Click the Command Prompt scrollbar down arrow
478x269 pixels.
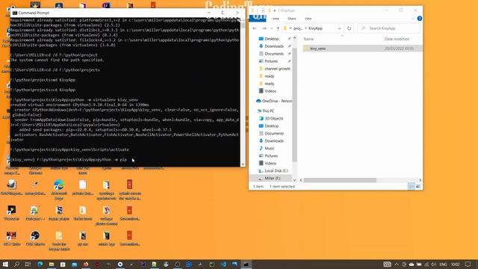tap(243, 164)
